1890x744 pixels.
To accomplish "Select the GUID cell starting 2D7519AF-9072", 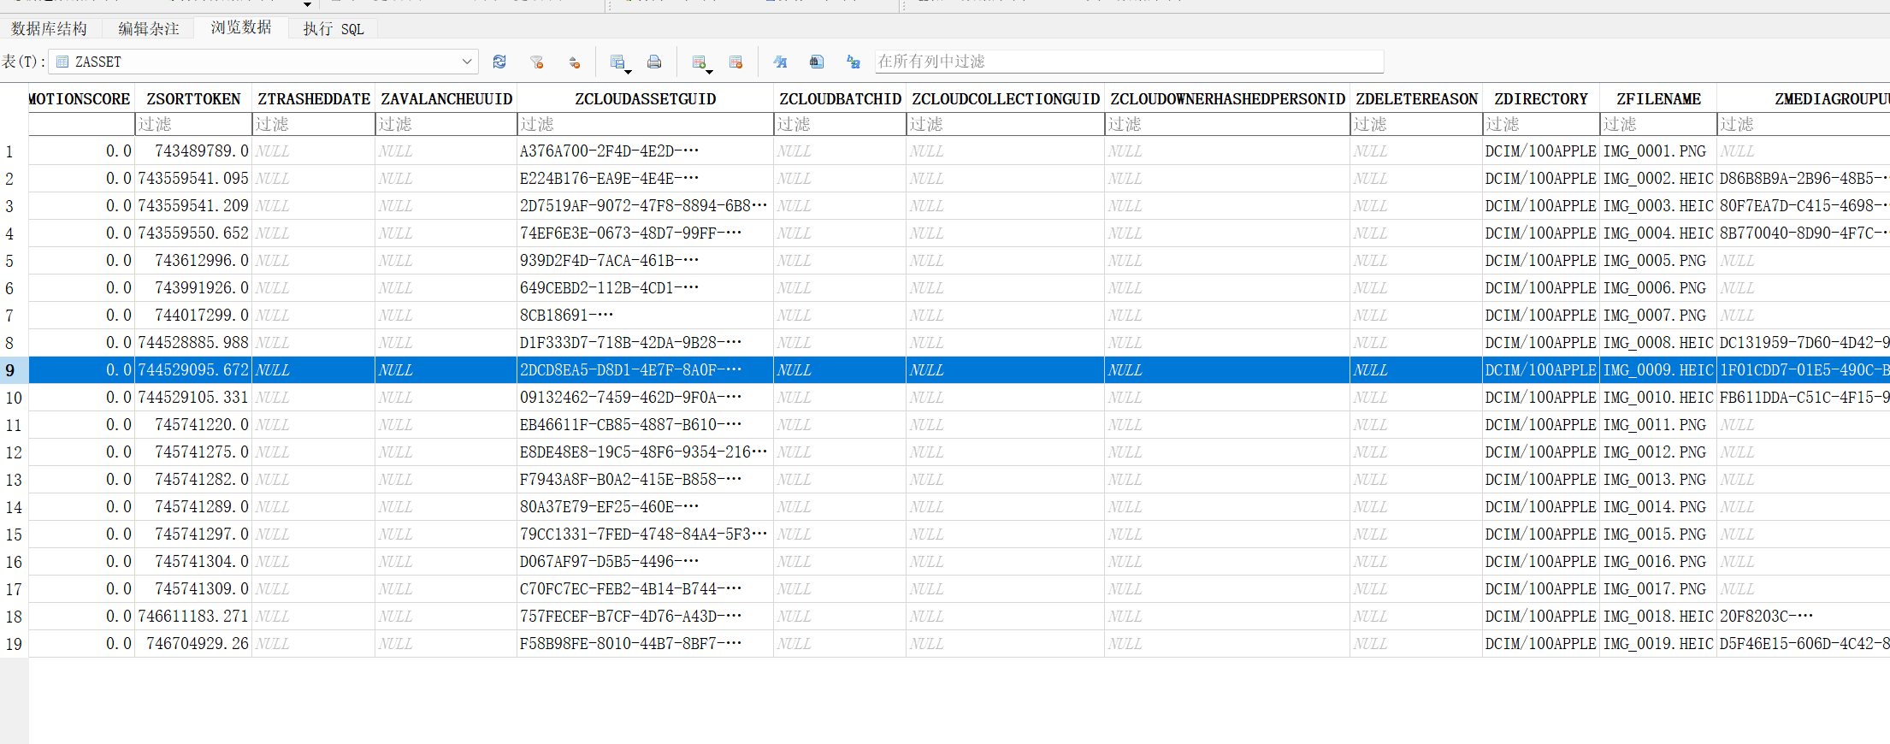I will coord(646,206).
